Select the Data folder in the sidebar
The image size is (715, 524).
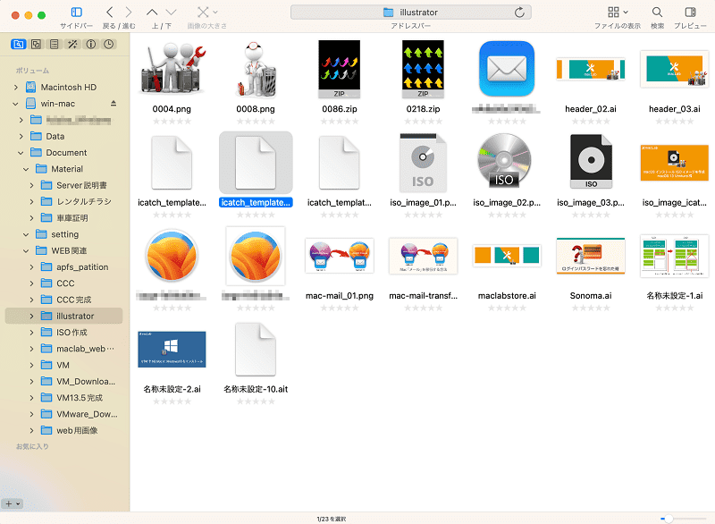[x=55, y=136]
